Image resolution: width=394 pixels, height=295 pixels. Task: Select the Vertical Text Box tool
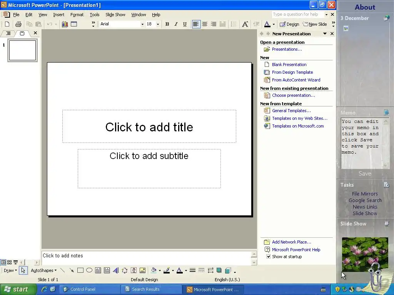(107, 270)
